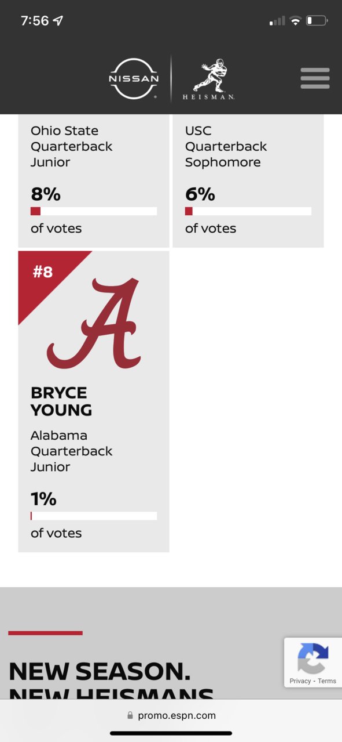Select the Ohio State Quarterback card
This screenshot has width=342, height=742.
(x=94, y=181)
